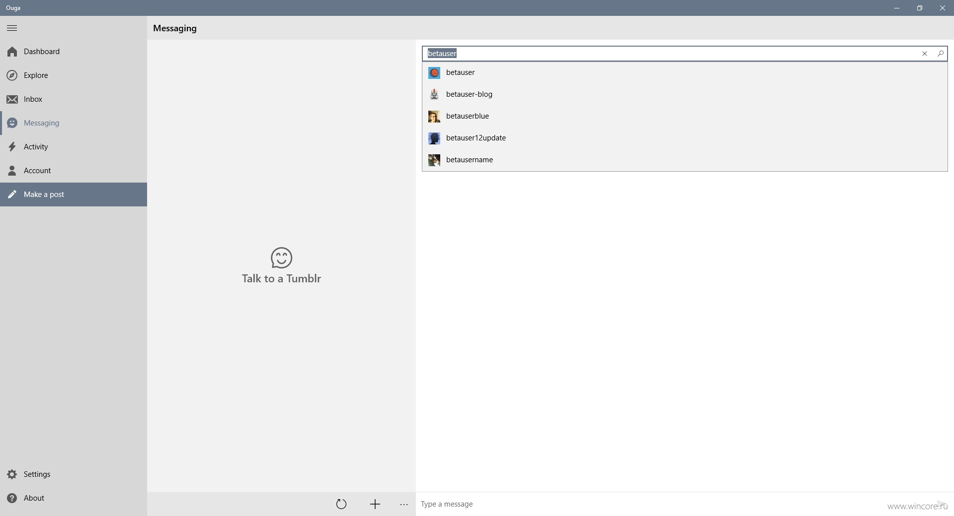
Task: Click the Settings gear icon
Action: click(x=12, y=474)
